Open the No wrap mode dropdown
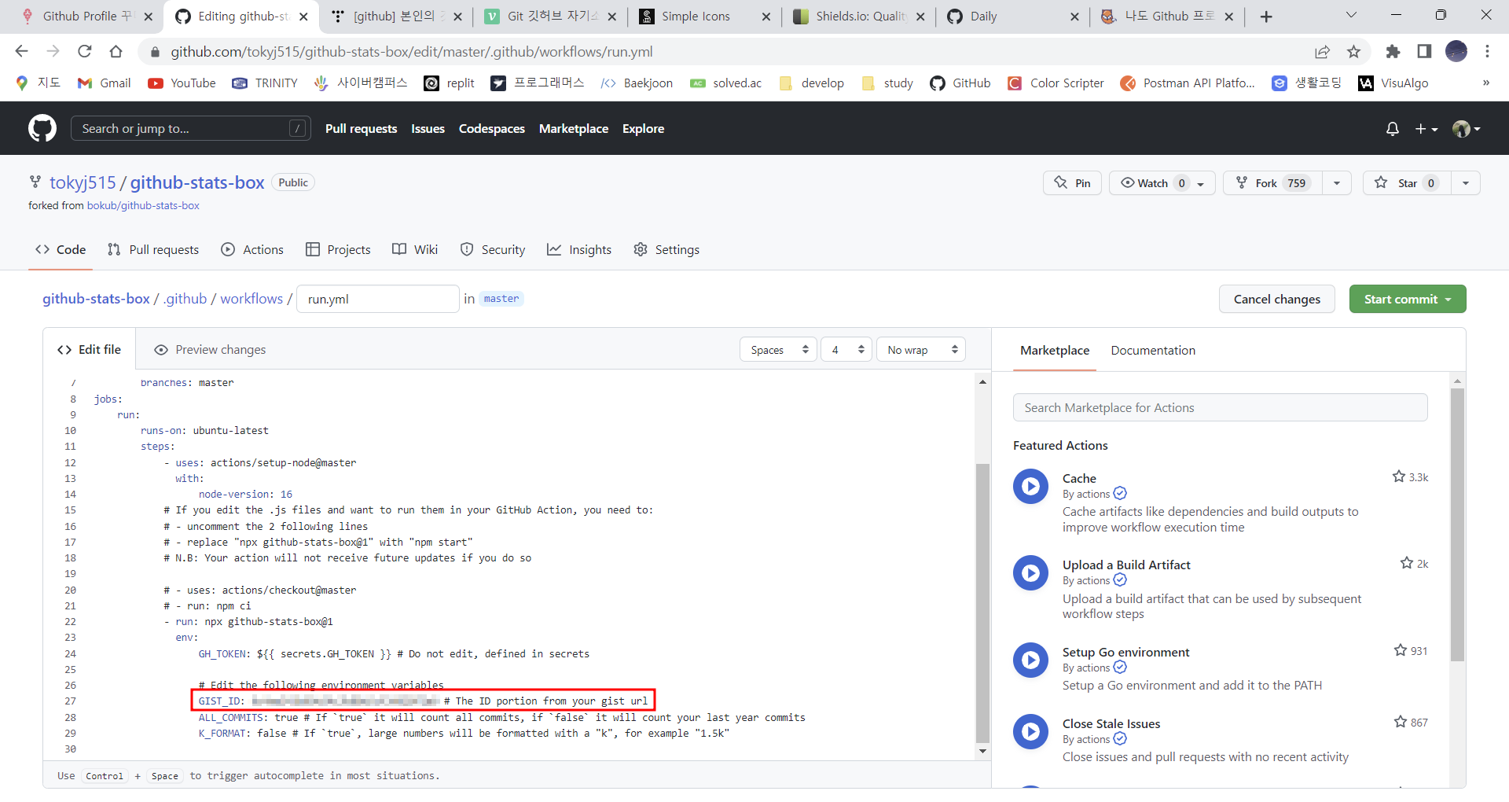 [x=921, y=350]
